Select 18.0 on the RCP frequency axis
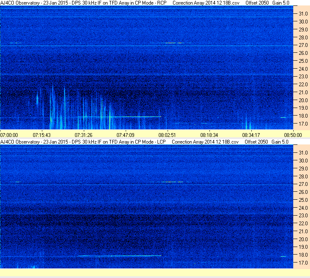 [x=303, y=116]
